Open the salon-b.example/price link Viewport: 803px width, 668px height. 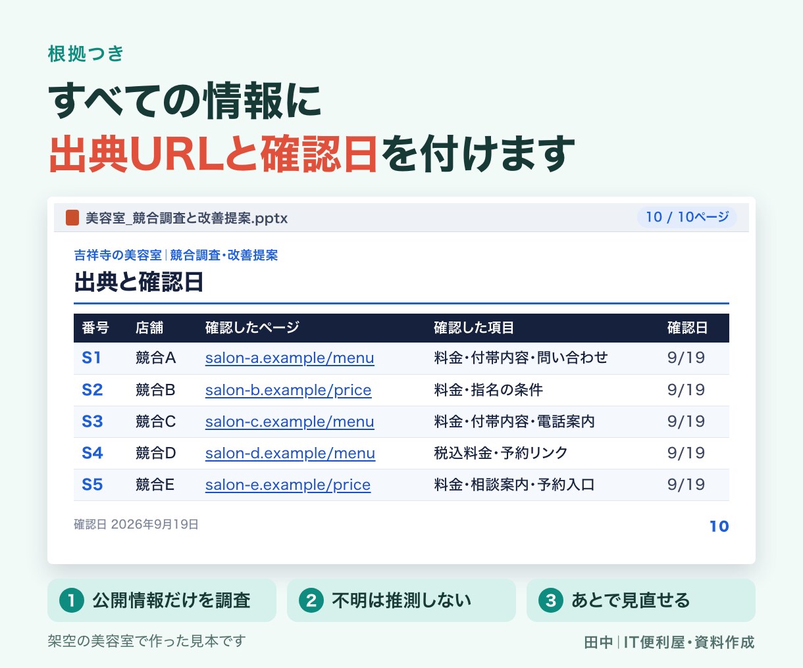288,390
